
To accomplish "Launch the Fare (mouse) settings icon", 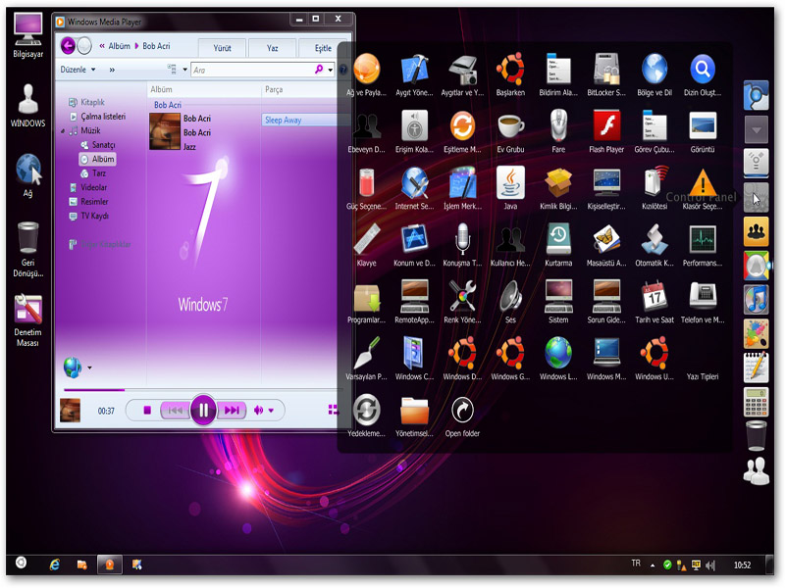I will coord(558,126).
